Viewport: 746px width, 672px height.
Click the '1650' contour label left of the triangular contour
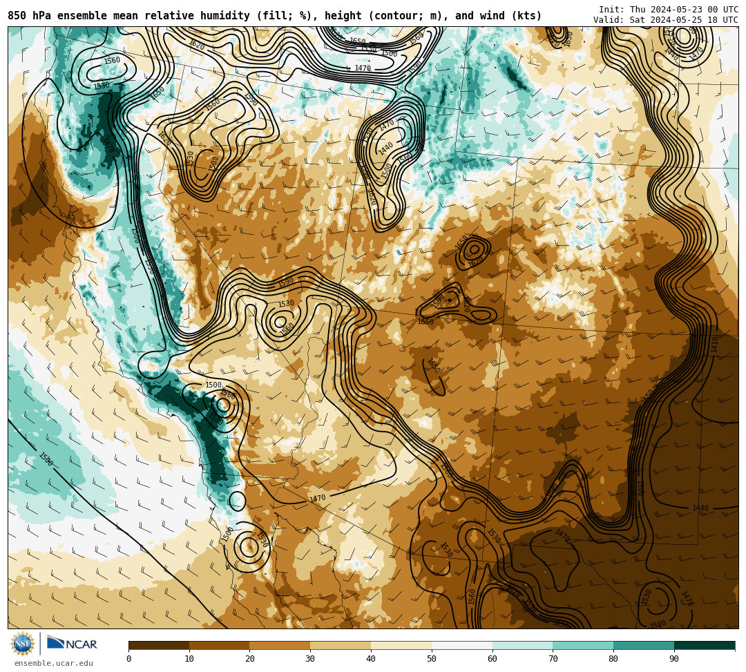[x=425, y=322]
